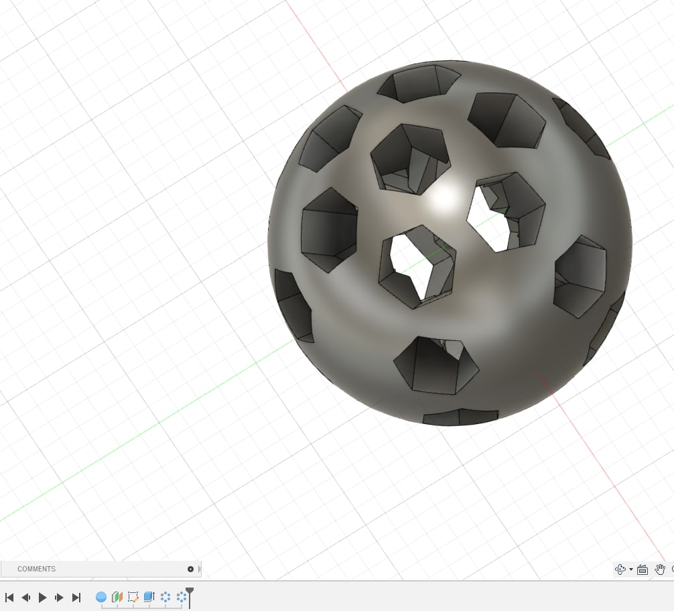
Task: Select the first circular pattern feature
Action: (165, 597)
